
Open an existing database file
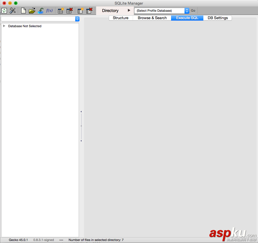coord(32,11)
